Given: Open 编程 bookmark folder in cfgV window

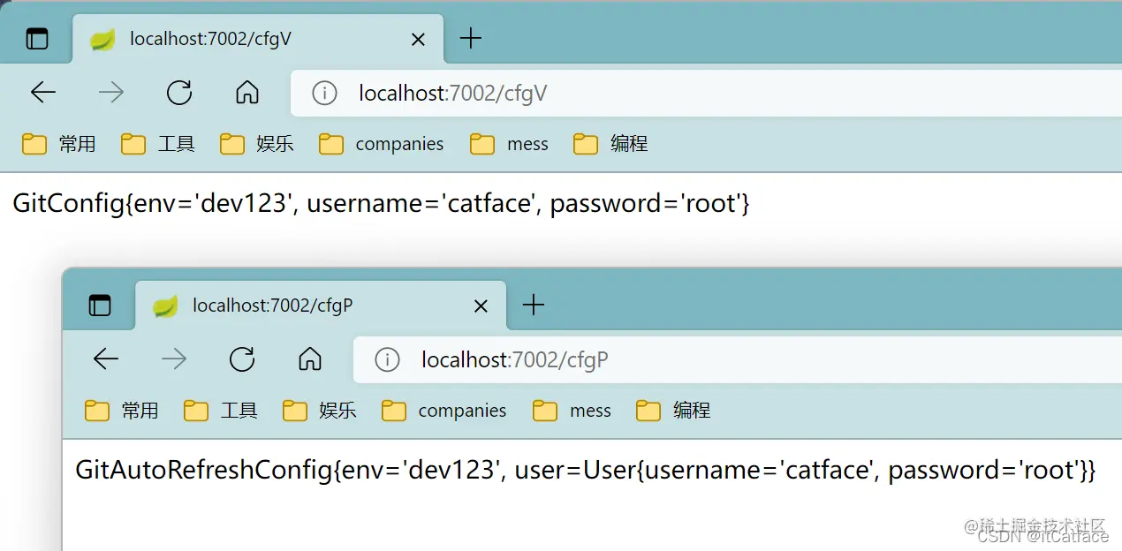Looking at the screenshot, I should pyautogui.click(x=611, y=144).
